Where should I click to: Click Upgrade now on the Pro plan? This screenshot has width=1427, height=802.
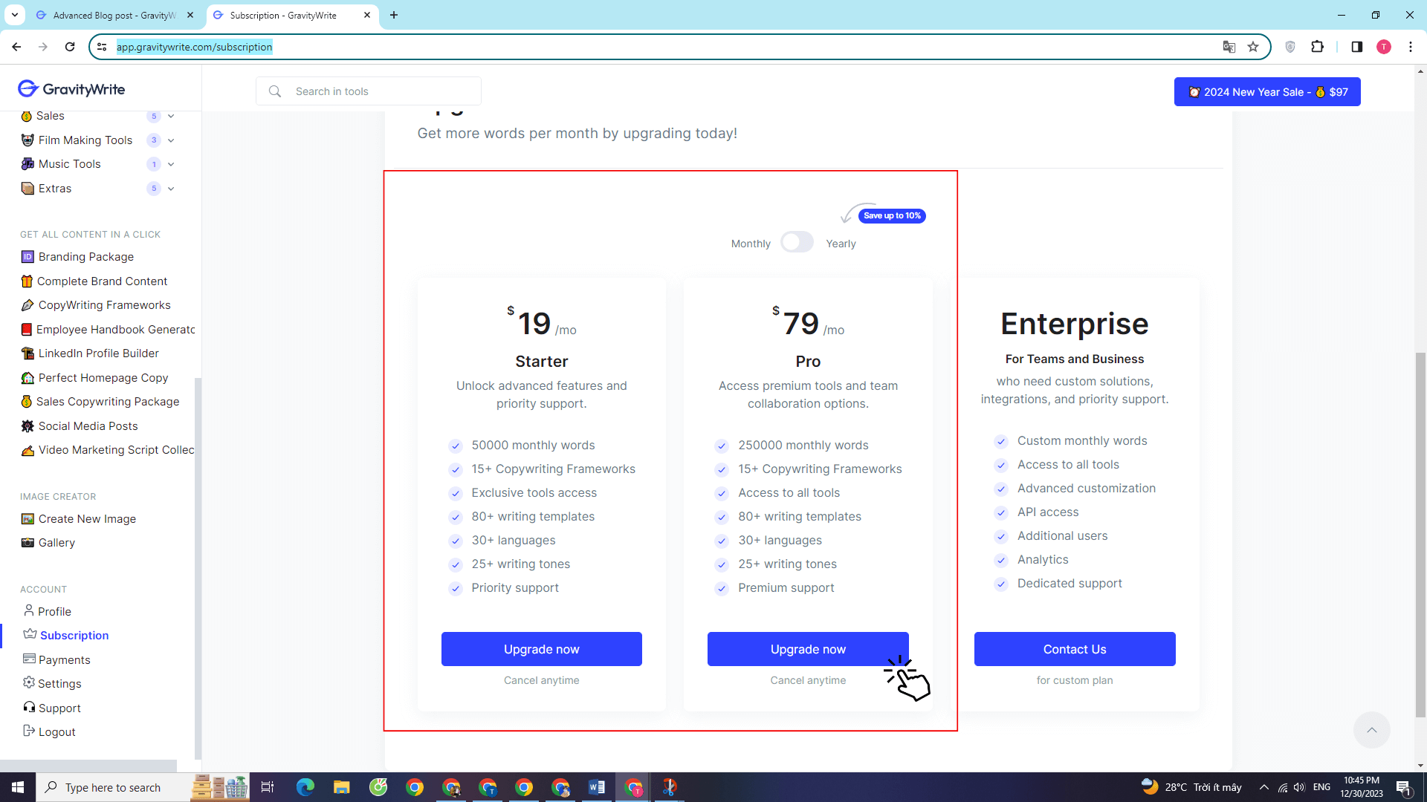tap(808, 649)
